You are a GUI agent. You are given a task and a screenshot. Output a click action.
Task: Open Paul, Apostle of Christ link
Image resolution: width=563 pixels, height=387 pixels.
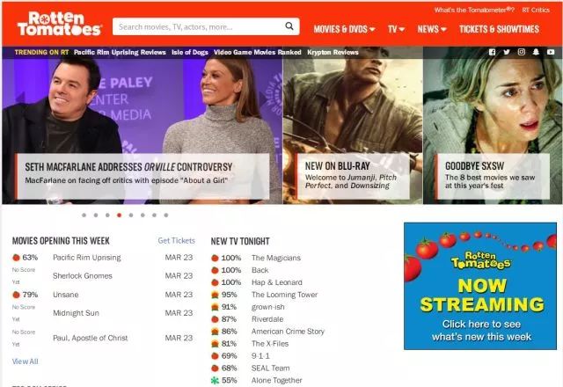90,338
